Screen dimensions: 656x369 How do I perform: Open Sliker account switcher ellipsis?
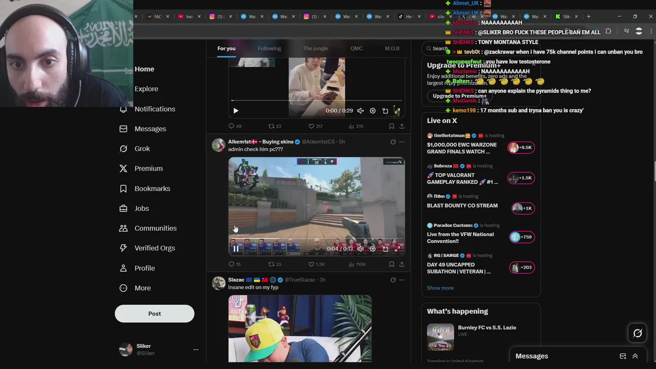[195, 350]
